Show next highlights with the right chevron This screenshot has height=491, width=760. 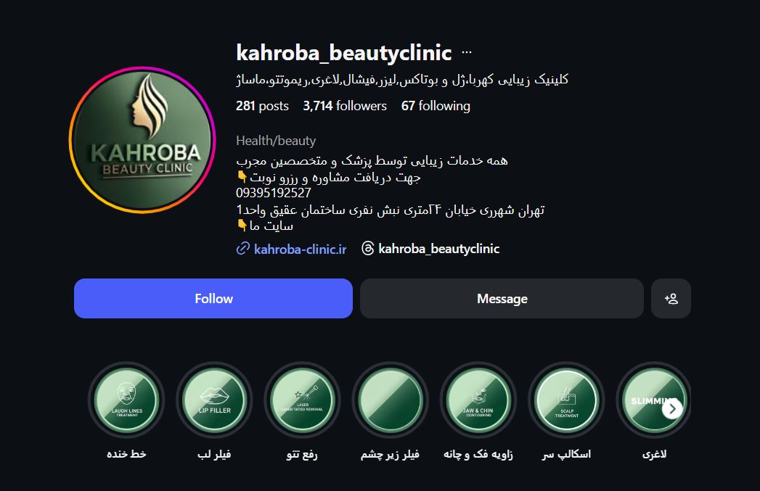coord(672,409)
